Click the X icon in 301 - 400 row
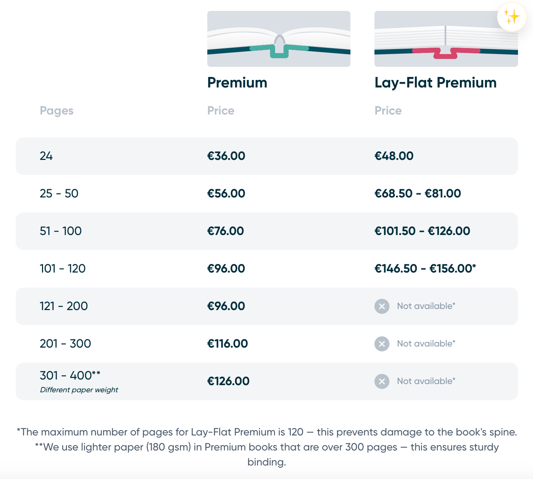Image resolution: width=533 pixels, height=479 pixels. [382, 381]
